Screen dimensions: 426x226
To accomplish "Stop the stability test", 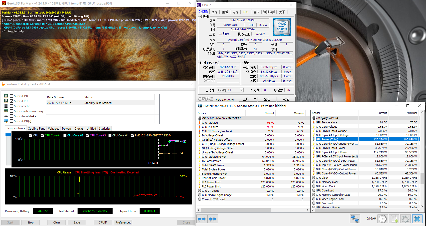I will 31,222.
